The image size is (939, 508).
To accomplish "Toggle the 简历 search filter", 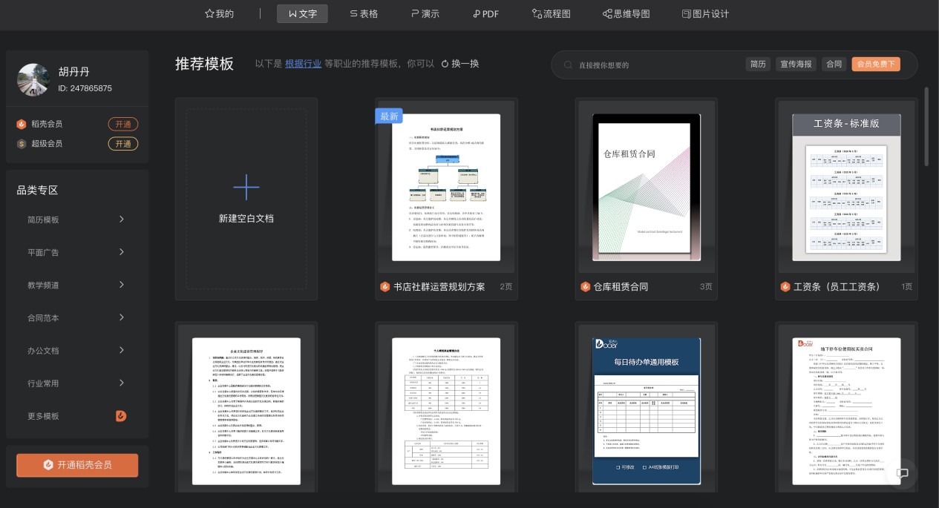I will click(758, 65).
